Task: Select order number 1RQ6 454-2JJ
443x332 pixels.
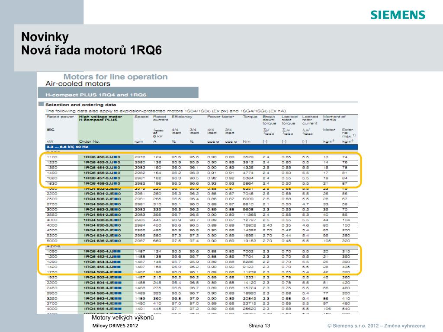Action: click(102, 167)
